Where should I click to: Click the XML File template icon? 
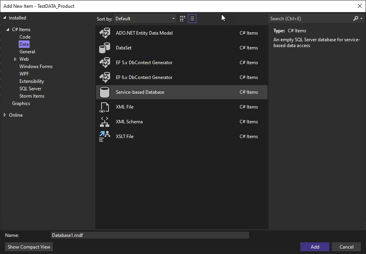pos(105,107)
